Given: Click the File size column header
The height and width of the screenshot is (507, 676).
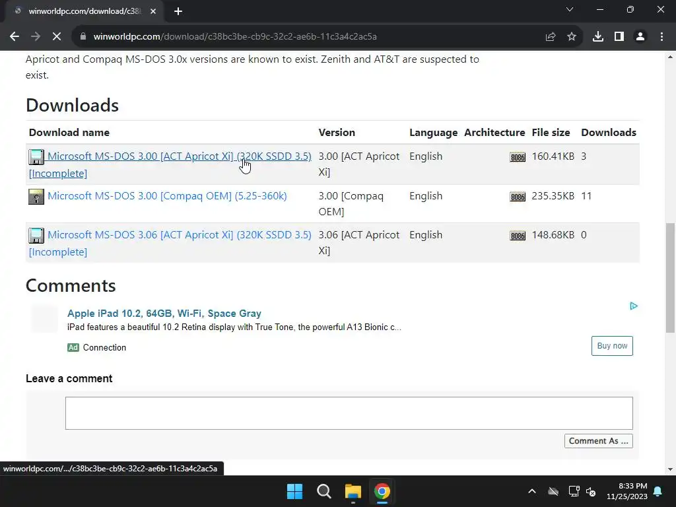Looking at the screenshot, I should pos(551,132).
